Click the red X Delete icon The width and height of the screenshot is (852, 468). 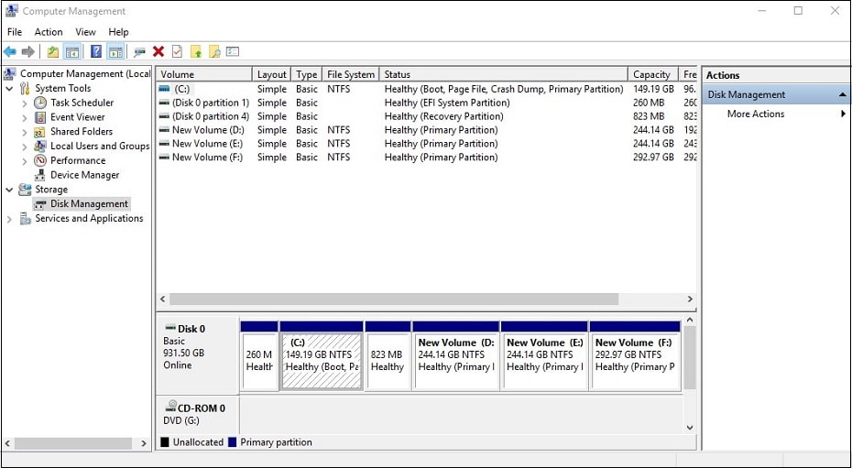pyautogui.click(x=158, y=51)
